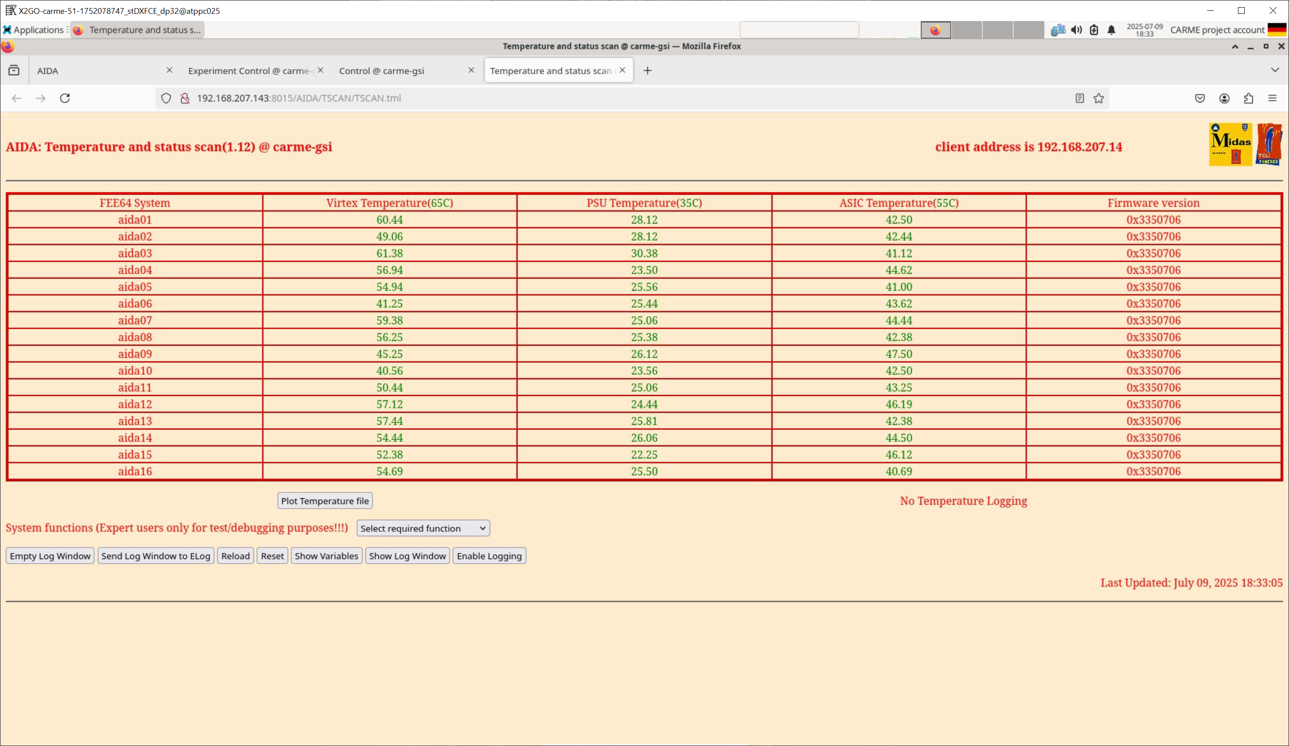Click the shield tracking protection icon
Viewport: 1289px width, 746px height.
pos(166,98)
